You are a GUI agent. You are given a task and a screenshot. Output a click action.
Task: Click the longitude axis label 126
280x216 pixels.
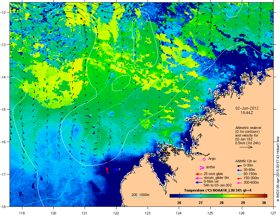pyautogui.click(x=242, y=213)
